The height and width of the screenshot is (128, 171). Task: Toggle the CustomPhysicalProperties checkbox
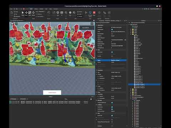point(112,122)
